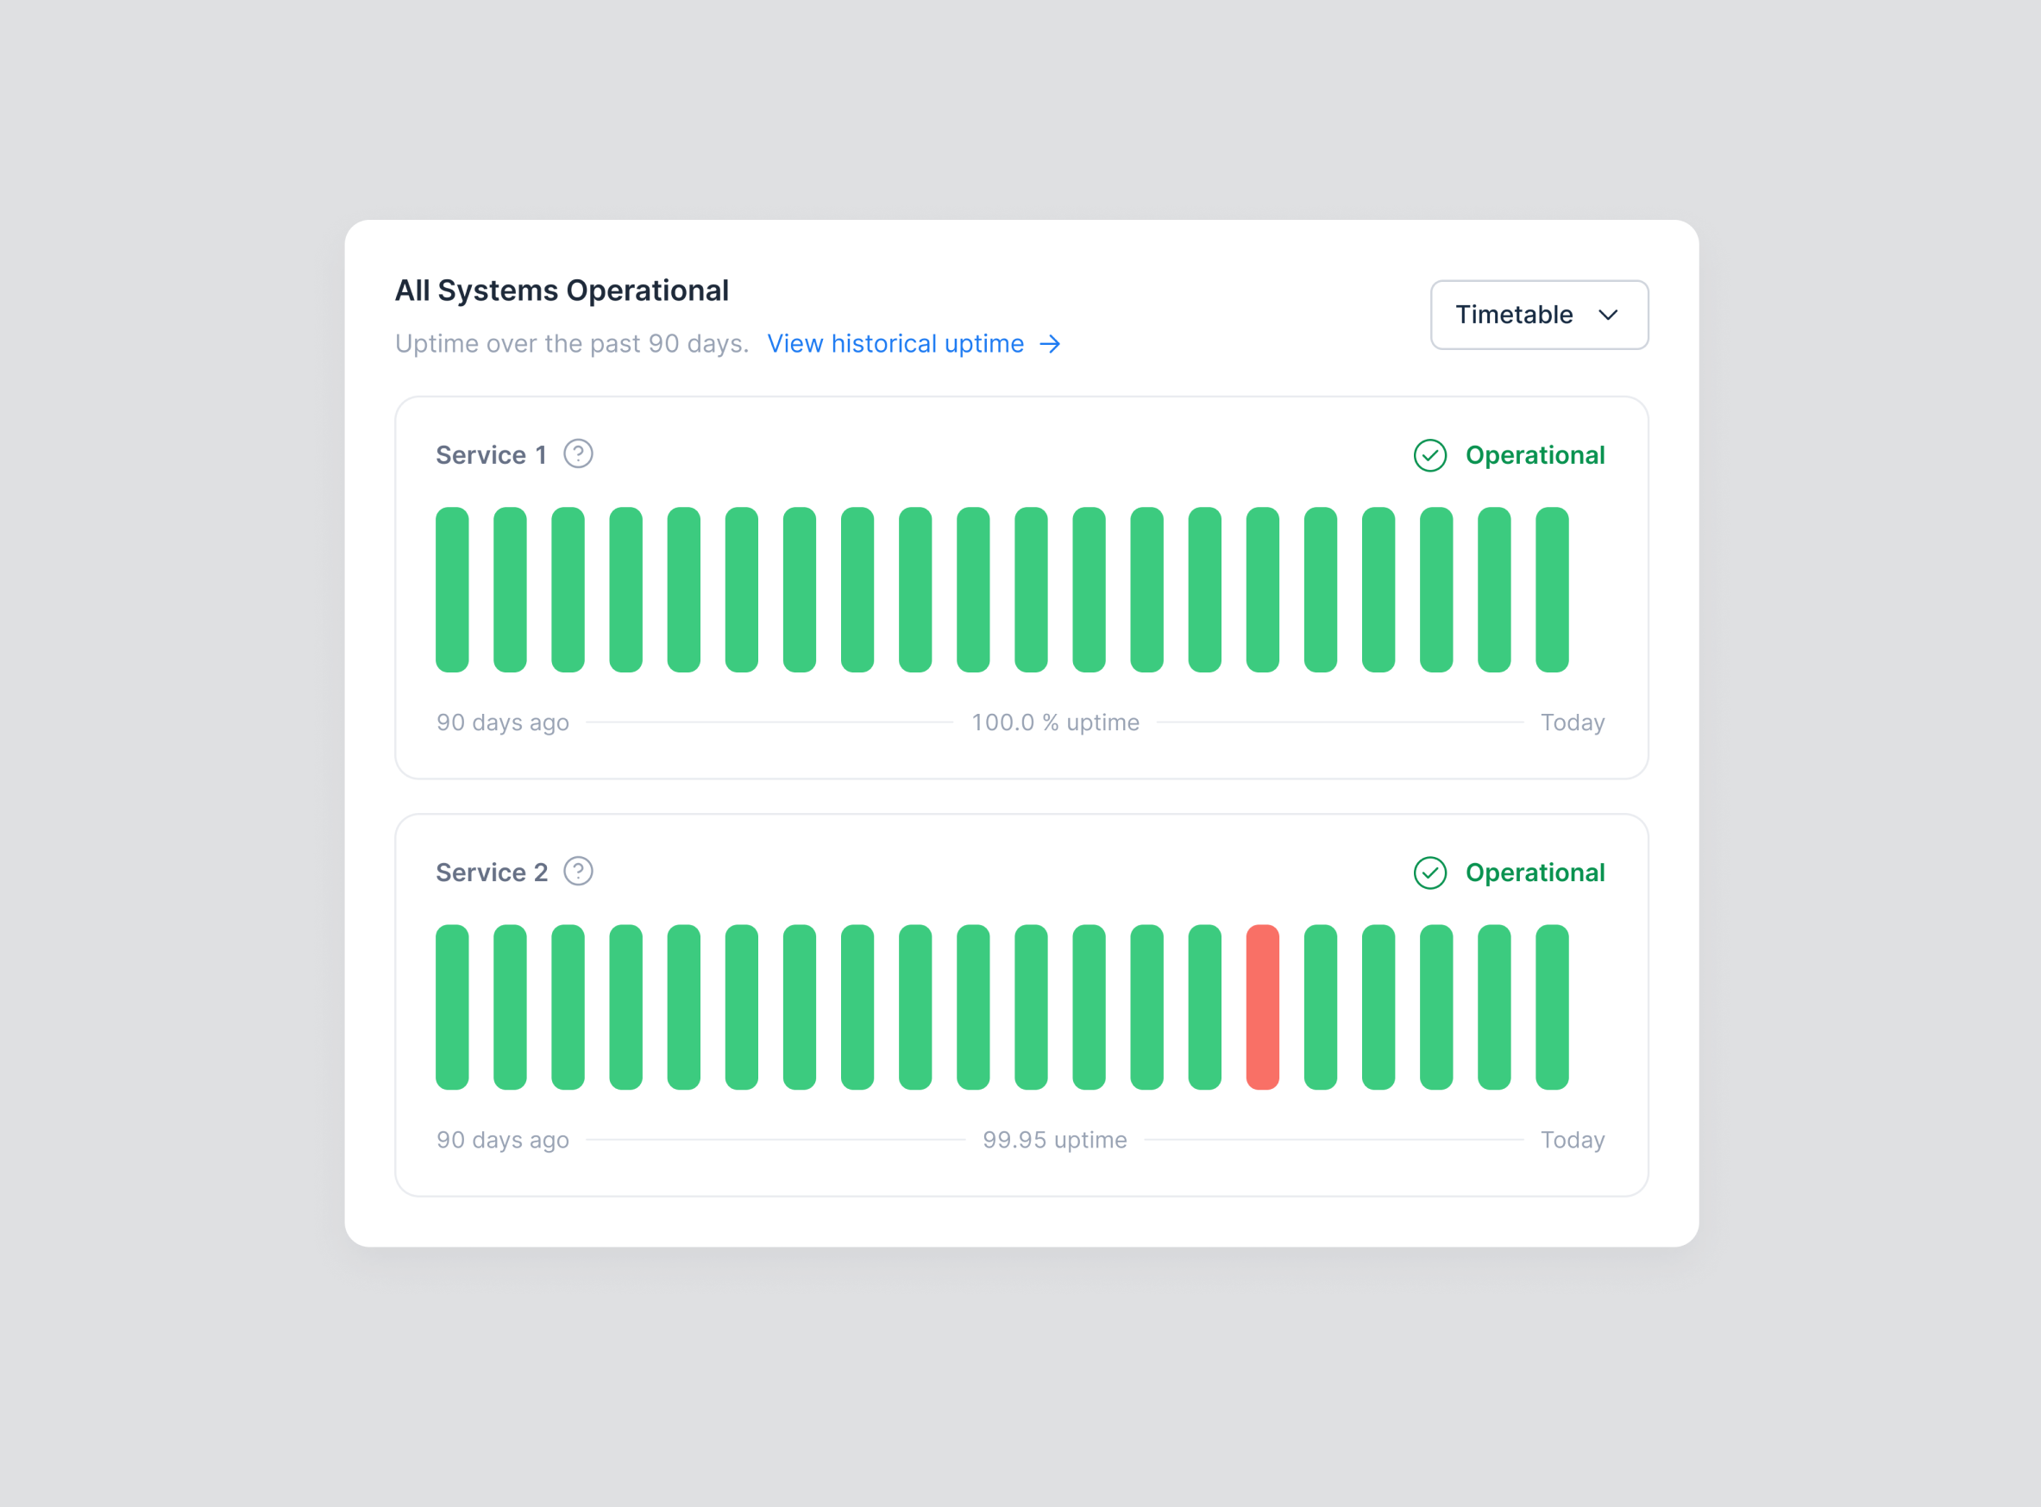Select the red downtime bar in Service 2 chart
Viewport: 2041px width, 1507px height.
point(1262,1007)
